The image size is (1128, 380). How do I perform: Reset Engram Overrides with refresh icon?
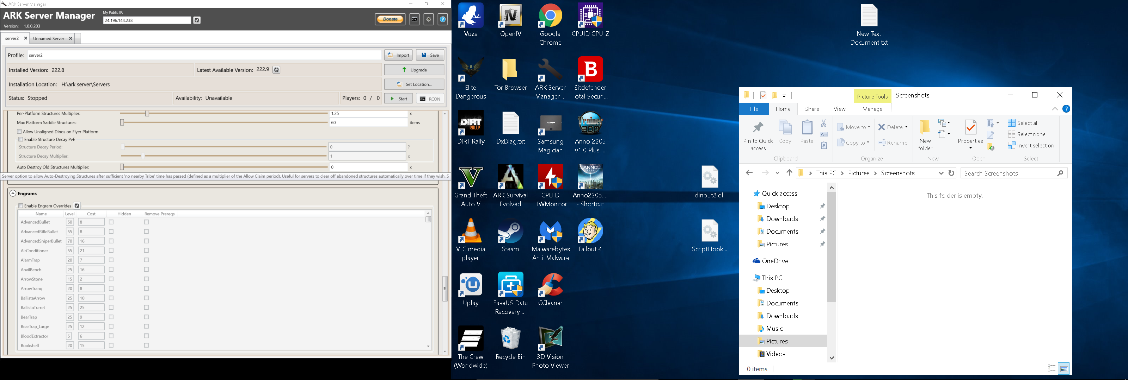[x=77, y=205]
